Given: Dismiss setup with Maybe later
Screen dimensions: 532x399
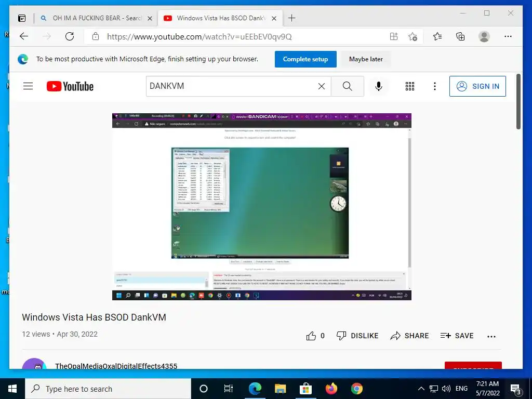Looking at the screenshot, I should coord(366,59).
